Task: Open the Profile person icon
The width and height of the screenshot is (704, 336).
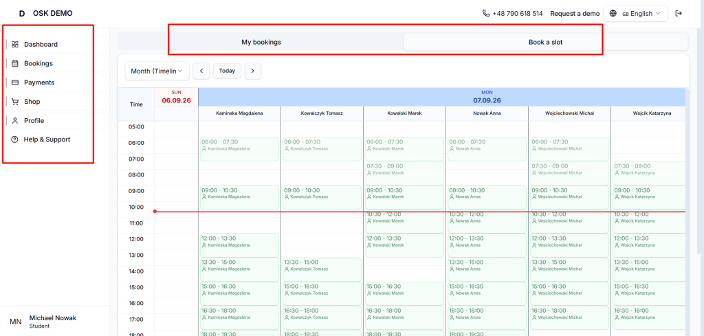Action: [x=15, y=121]
